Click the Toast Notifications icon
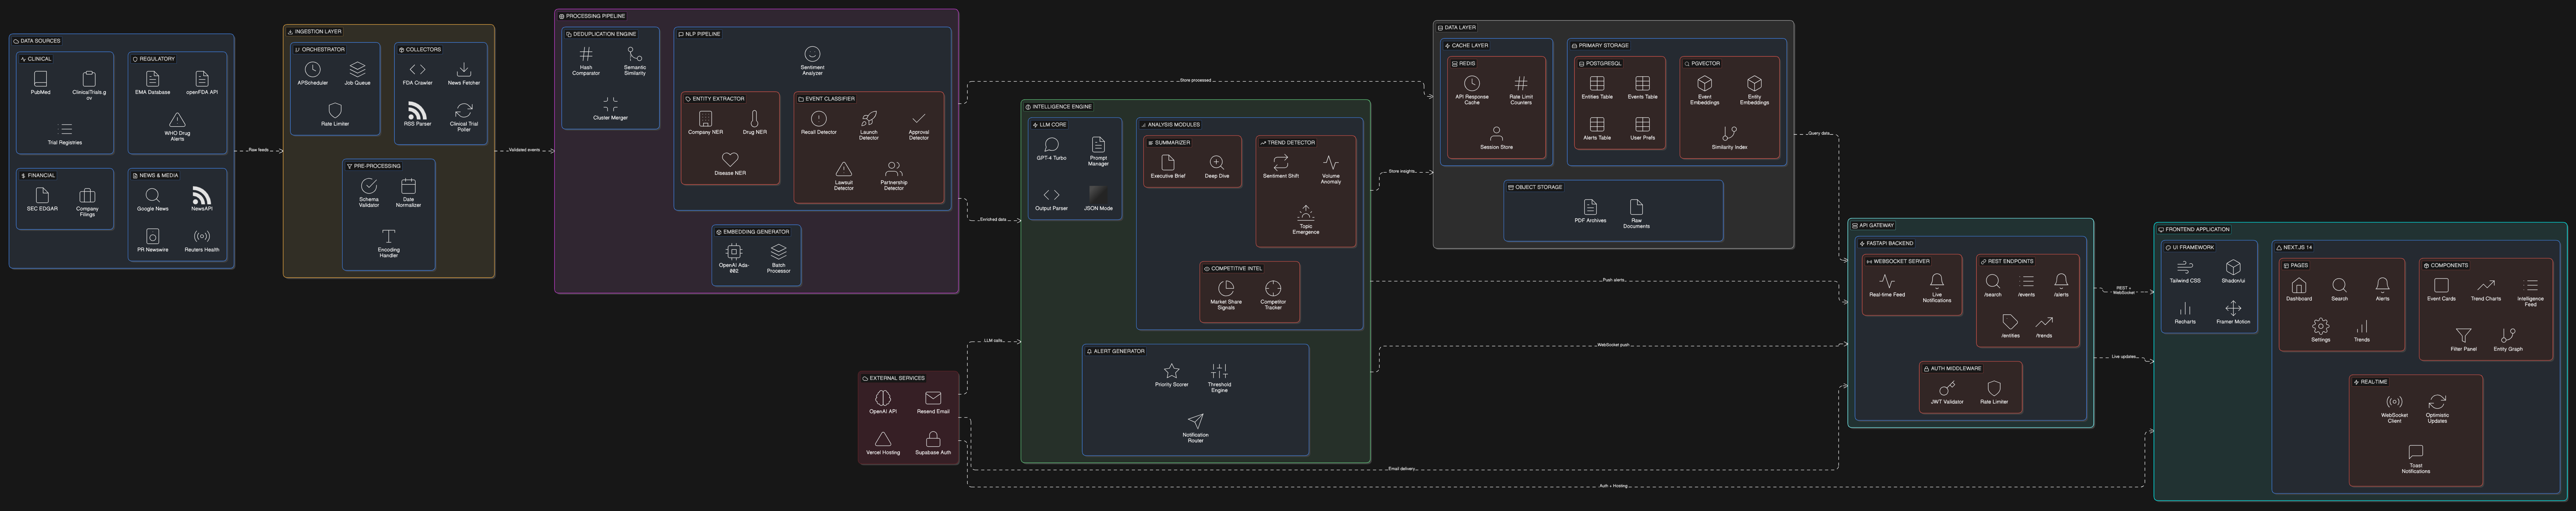This screenshot has height=511, width=2576. [x=2415, y=452]
